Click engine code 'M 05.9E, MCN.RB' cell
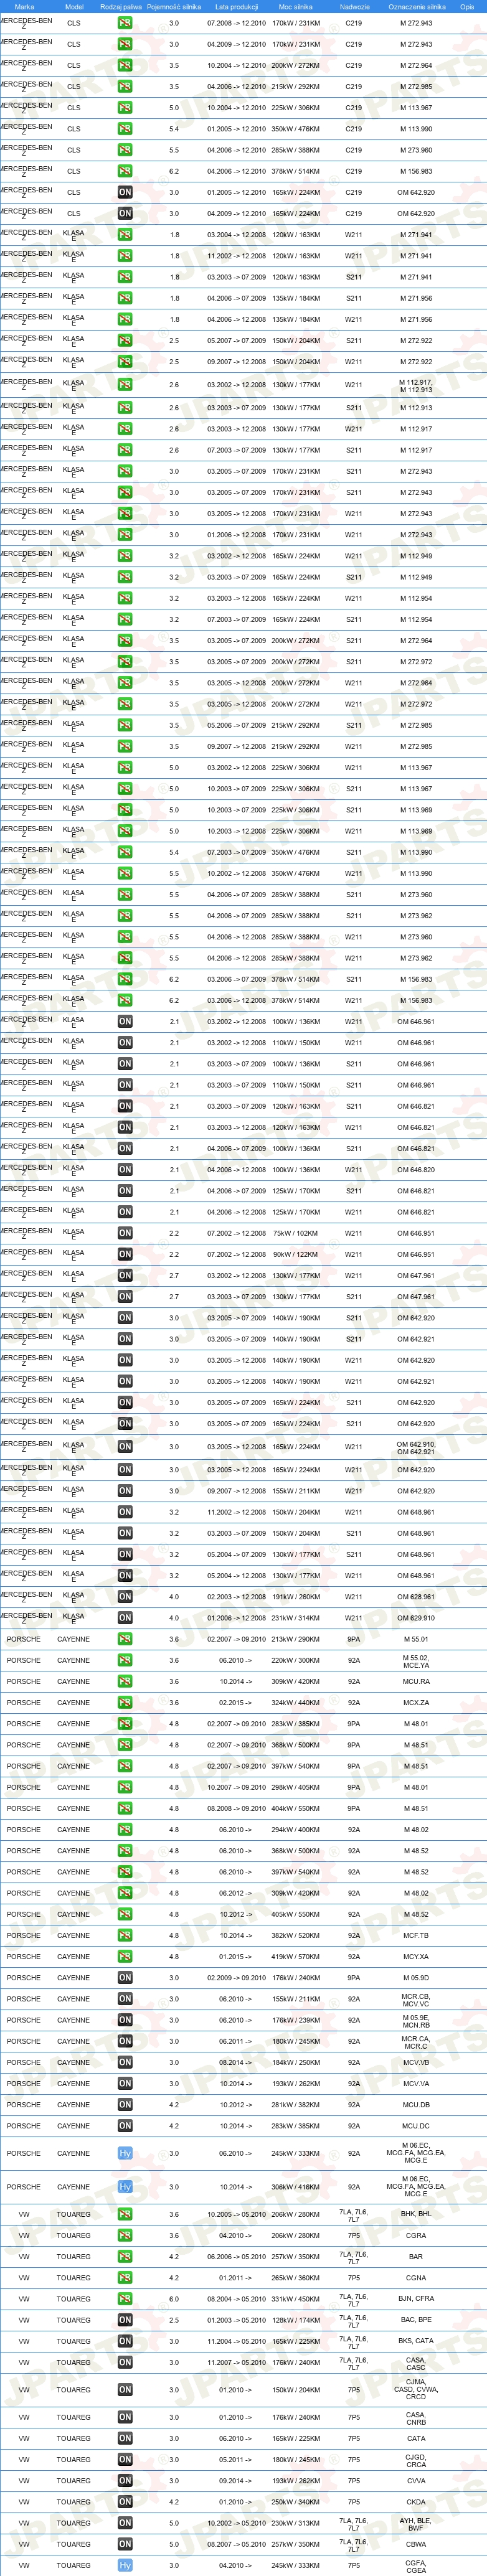487x2576 pixels. [x=416, y=2020]
